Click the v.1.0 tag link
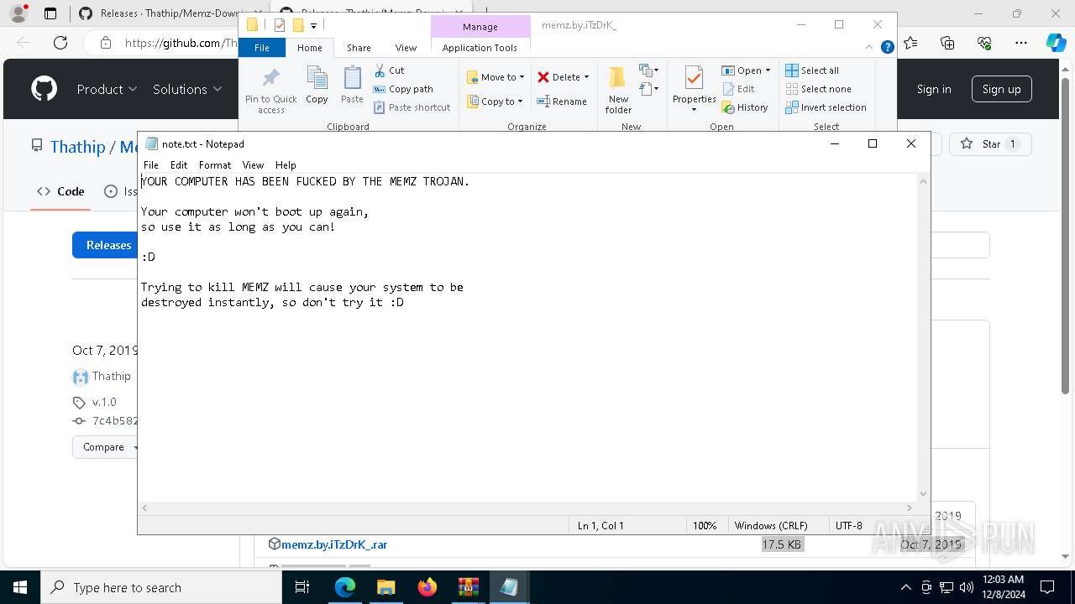The width and height of the screenshot is (1075, 604). (104, 402)
